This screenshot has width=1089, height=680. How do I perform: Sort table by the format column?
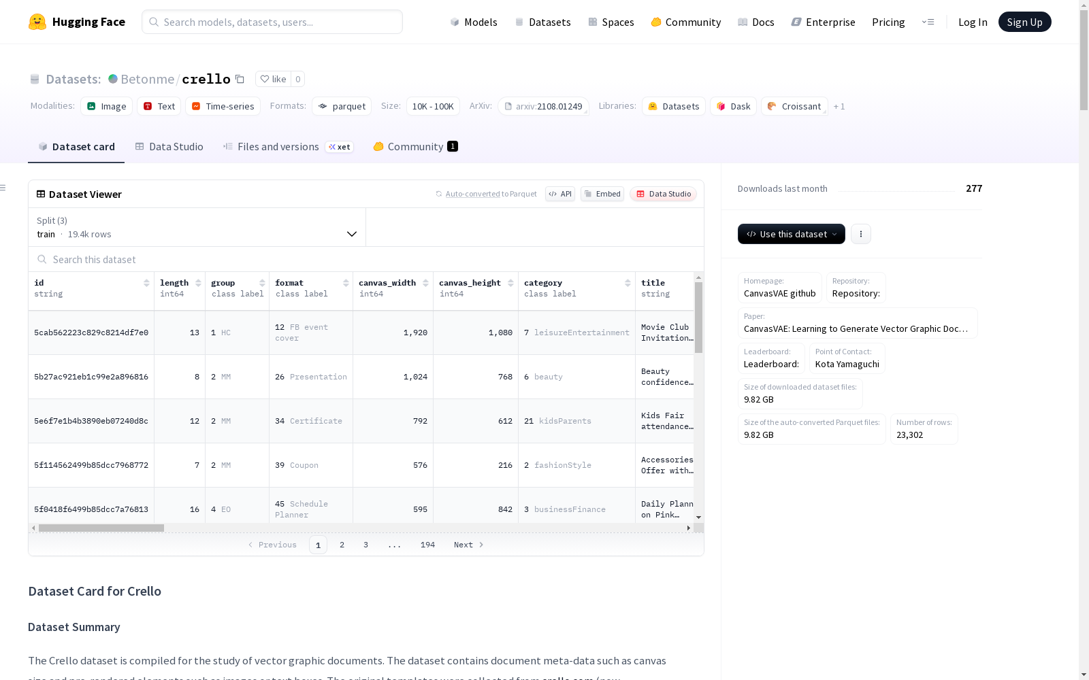[346, 283]
